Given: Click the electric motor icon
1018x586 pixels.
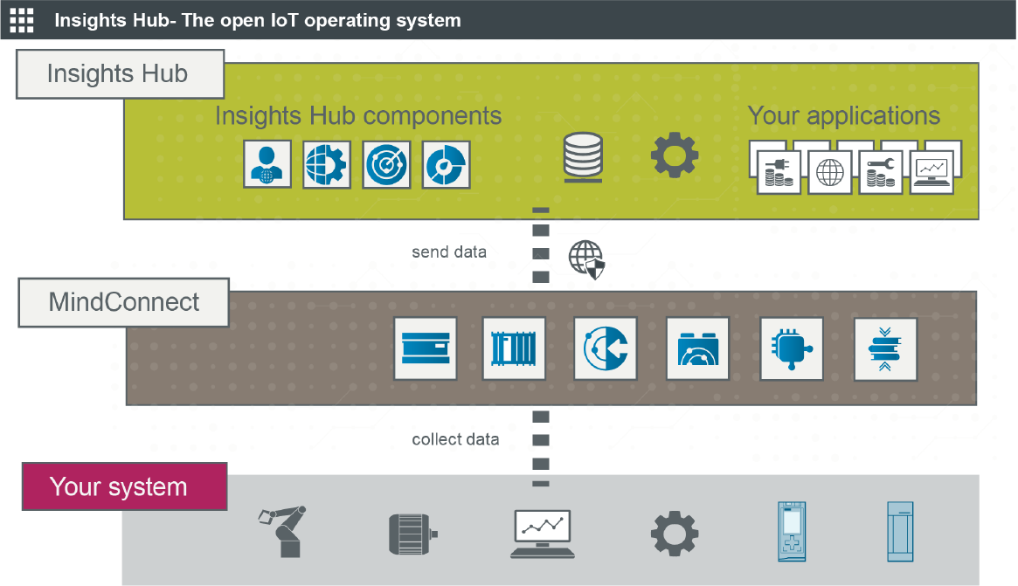Looking at the screenshot, I should (413, 534).
